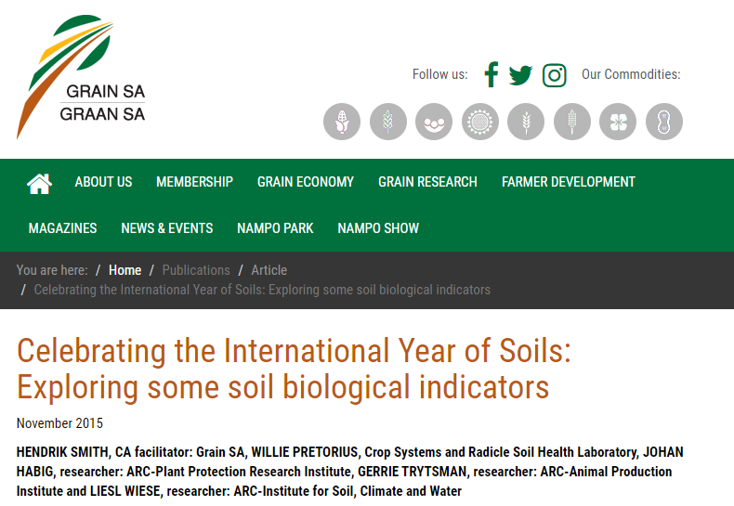Image resolution: width=734 pixels, height=506 pixels.
Task: Open the About Us menu
Action: [x=103, y=182]
